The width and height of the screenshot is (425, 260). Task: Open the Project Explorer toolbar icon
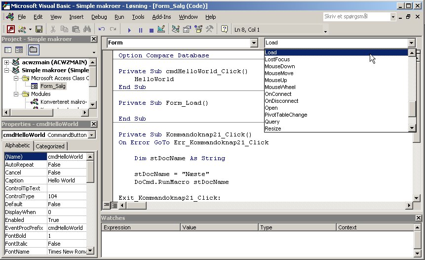pos(176,30)
